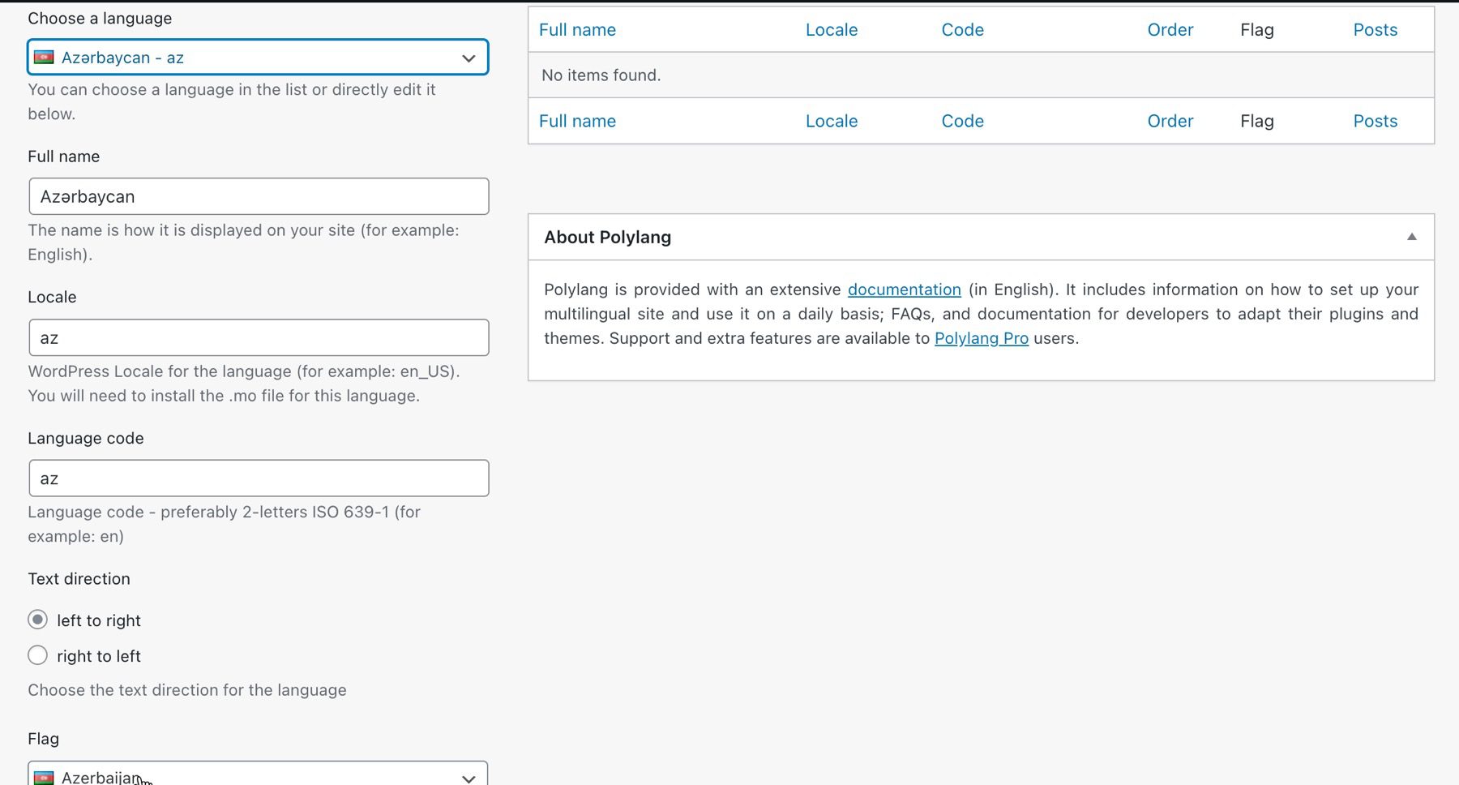Open the Flag dropdown

point(258,776)
